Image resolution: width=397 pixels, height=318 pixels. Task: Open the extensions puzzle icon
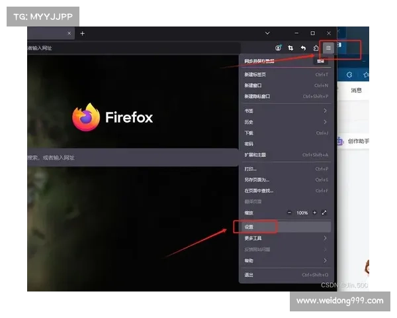(316, 48)
